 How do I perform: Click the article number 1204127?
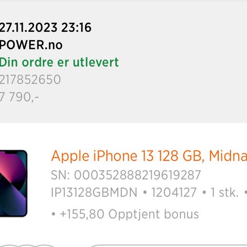coord(174,192)
